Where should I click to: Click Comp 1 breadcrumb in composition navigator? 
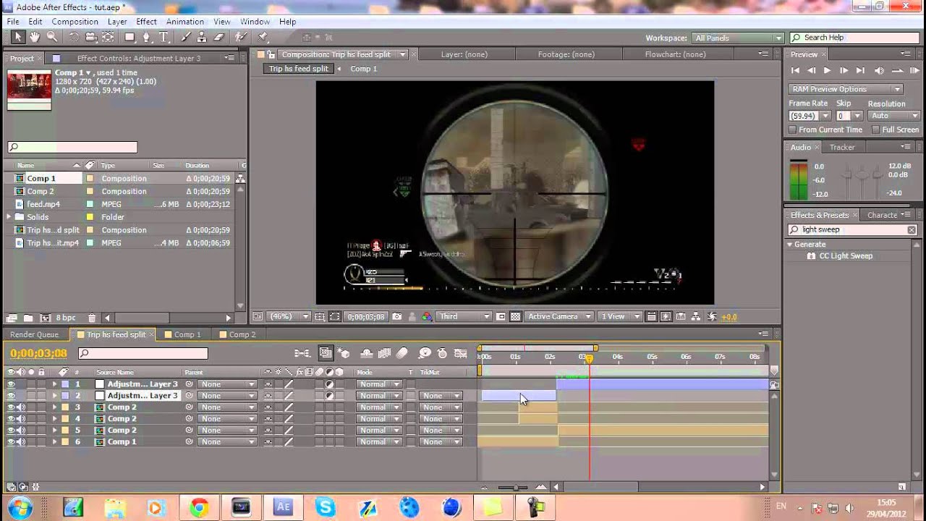coord(363,69)
